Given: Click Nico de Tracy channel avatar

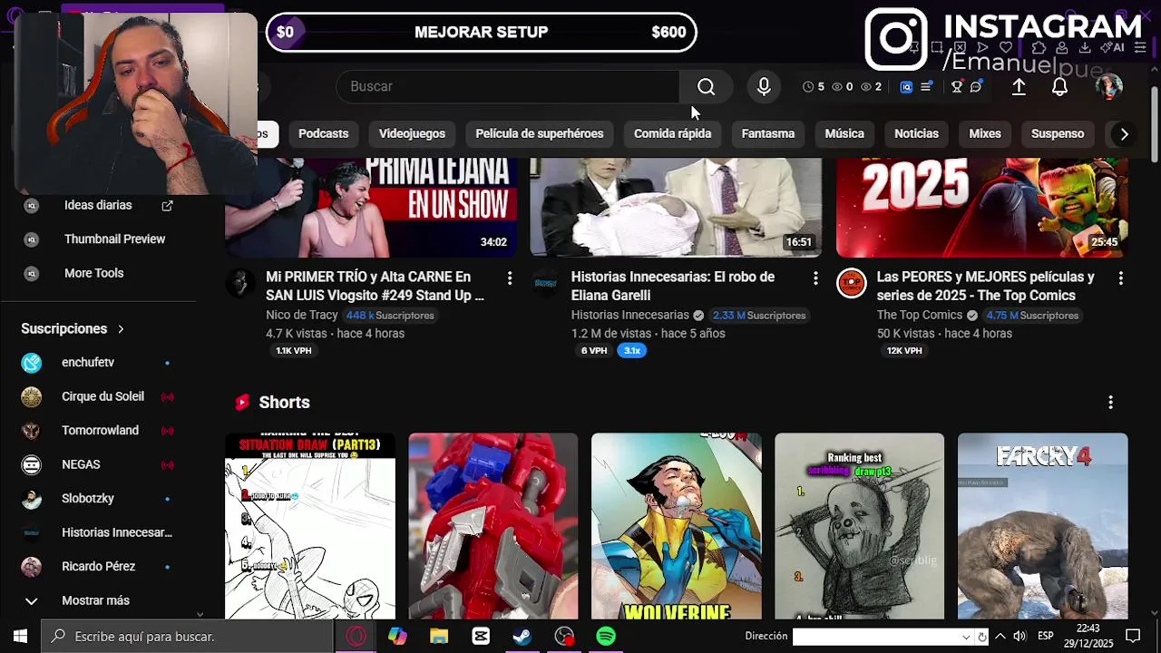Looking at the screenshot, I should click(240, 283).
